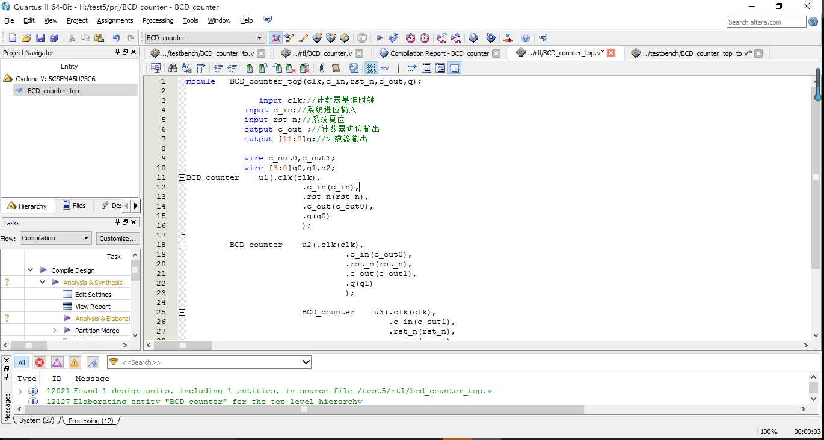Close the BCD_counter_tb.v tab
Screen dimensions: 824x440
(x=261, y=53)
